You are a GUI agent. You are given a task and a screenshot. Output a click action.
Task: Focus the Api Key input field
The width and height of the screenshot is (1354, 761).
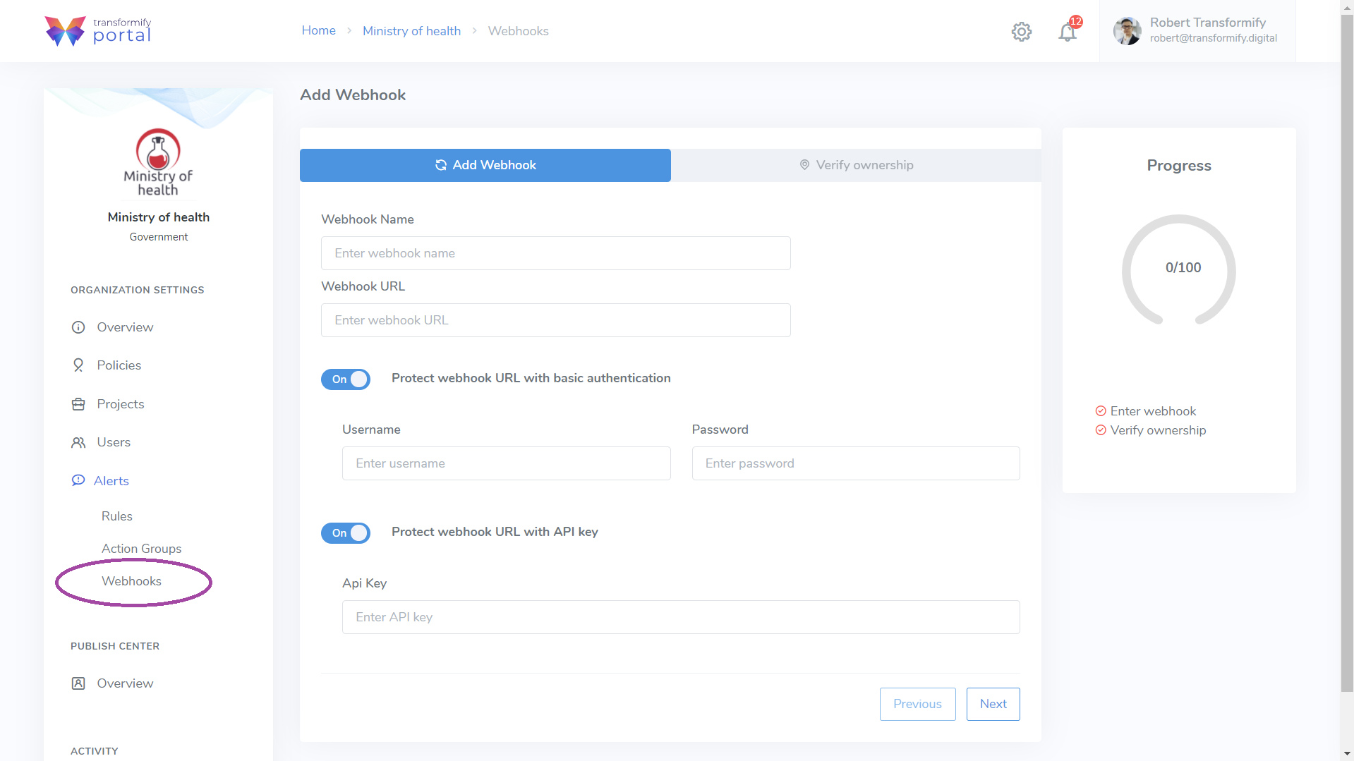tap(681, 617)
